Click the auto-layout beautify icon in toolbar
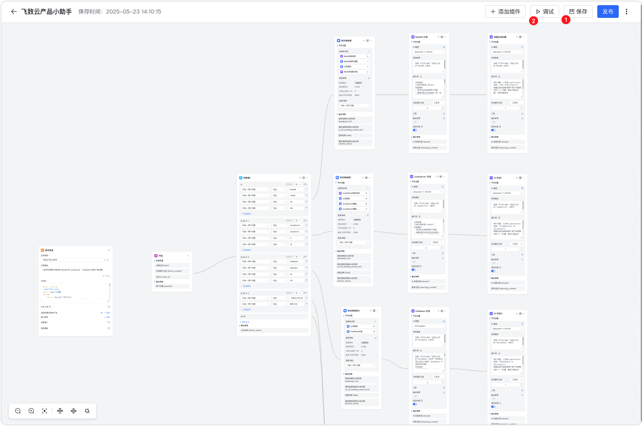Viewport: 643px width, 426px height. pos(87,411)
